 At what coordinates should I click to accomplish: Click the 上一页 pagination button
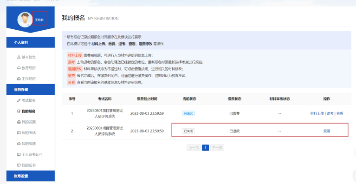[194, 148]
